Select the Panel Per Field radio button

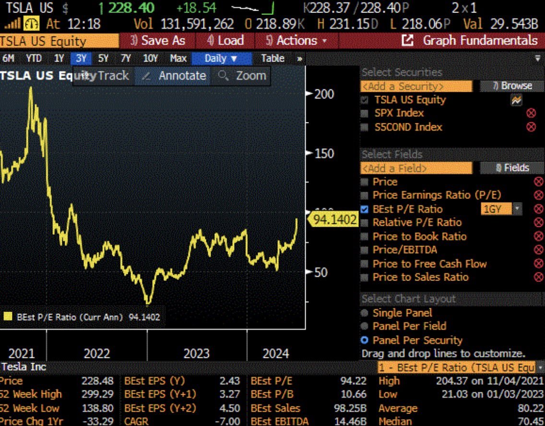364,326
